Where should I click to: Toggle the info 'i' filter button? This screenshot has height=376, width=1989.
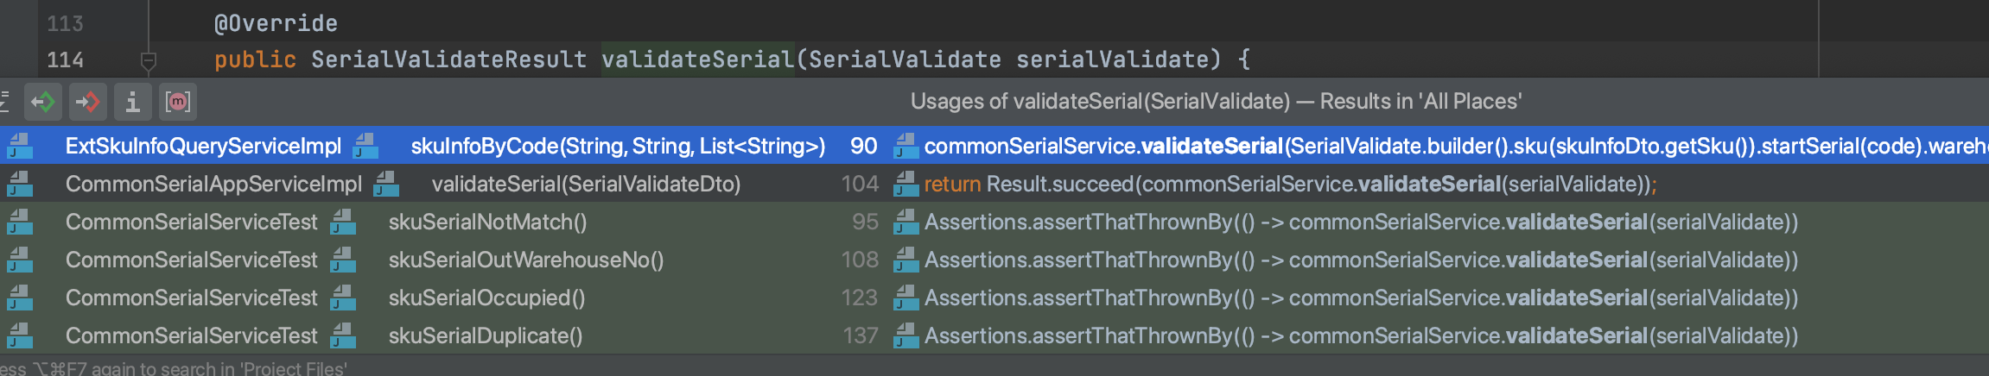click(x=133, y=102)
